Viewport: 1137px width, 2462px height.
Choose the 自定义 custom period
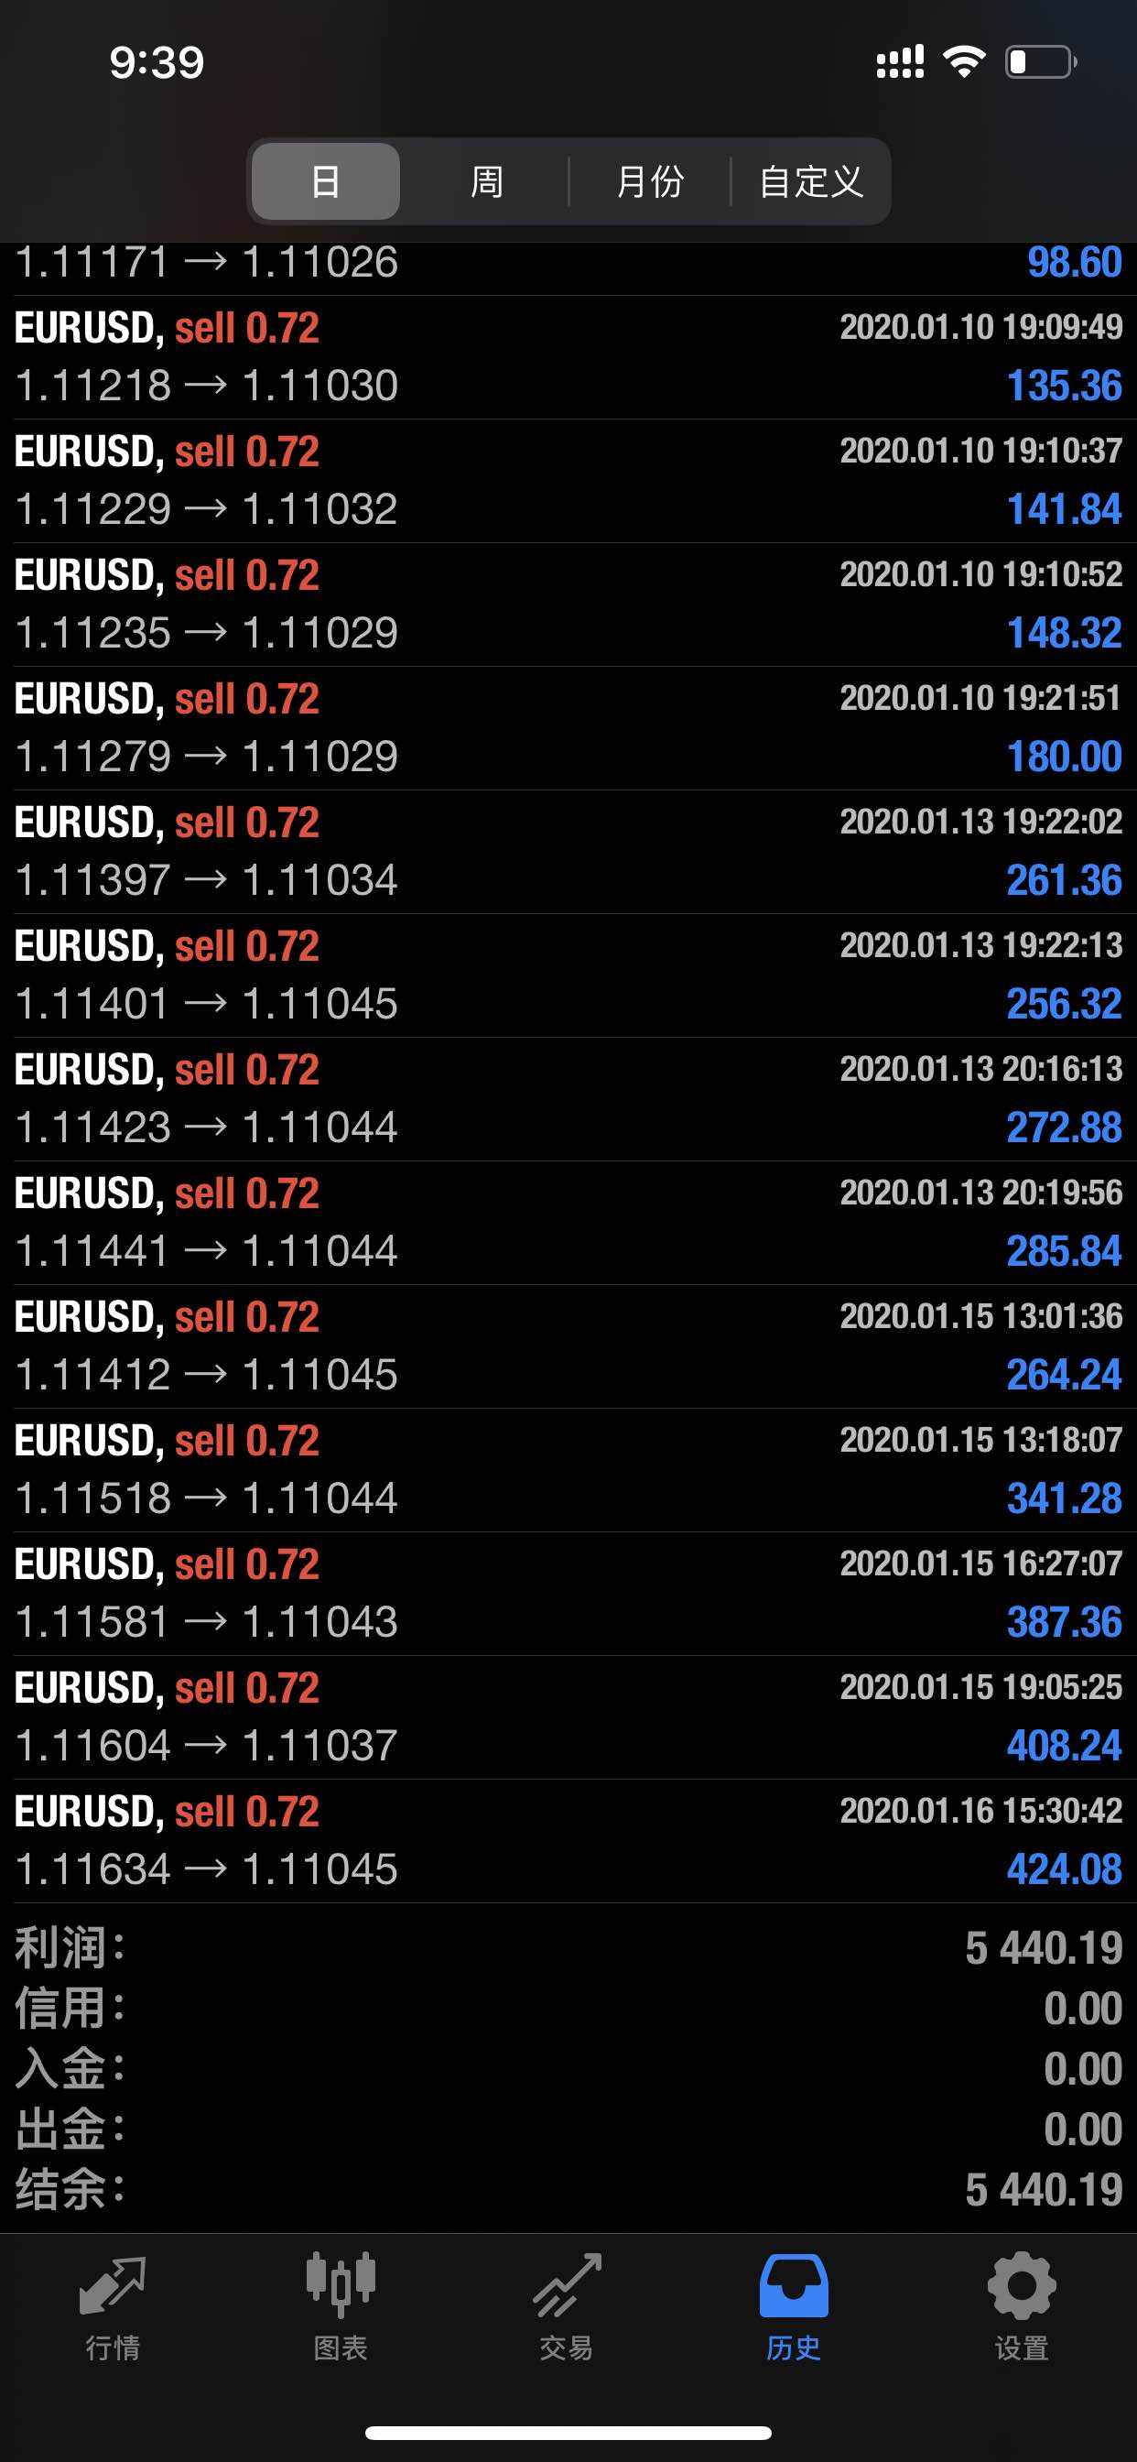click(810, 181)
